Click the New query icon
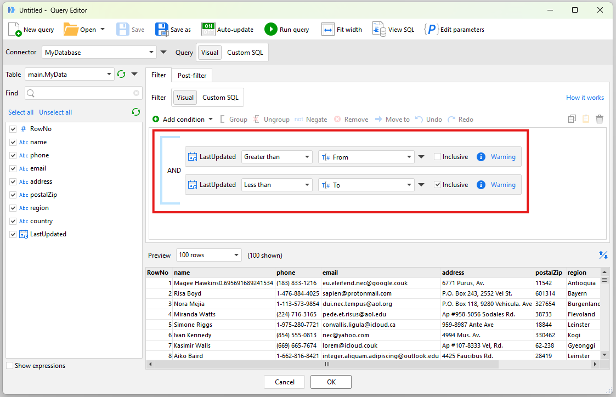 click(x=15, y=30)
